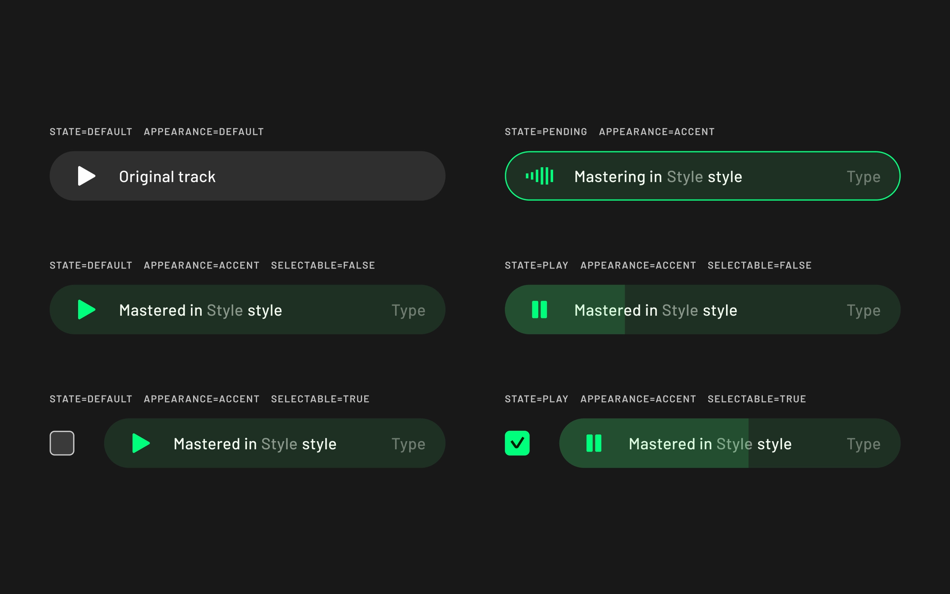
Task: Click "Type" in non-selectable default accent pill
Action: click(x=408, y=310)
